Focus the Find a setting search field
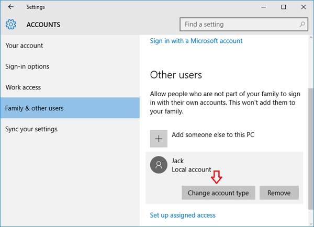 coord(238,25)
